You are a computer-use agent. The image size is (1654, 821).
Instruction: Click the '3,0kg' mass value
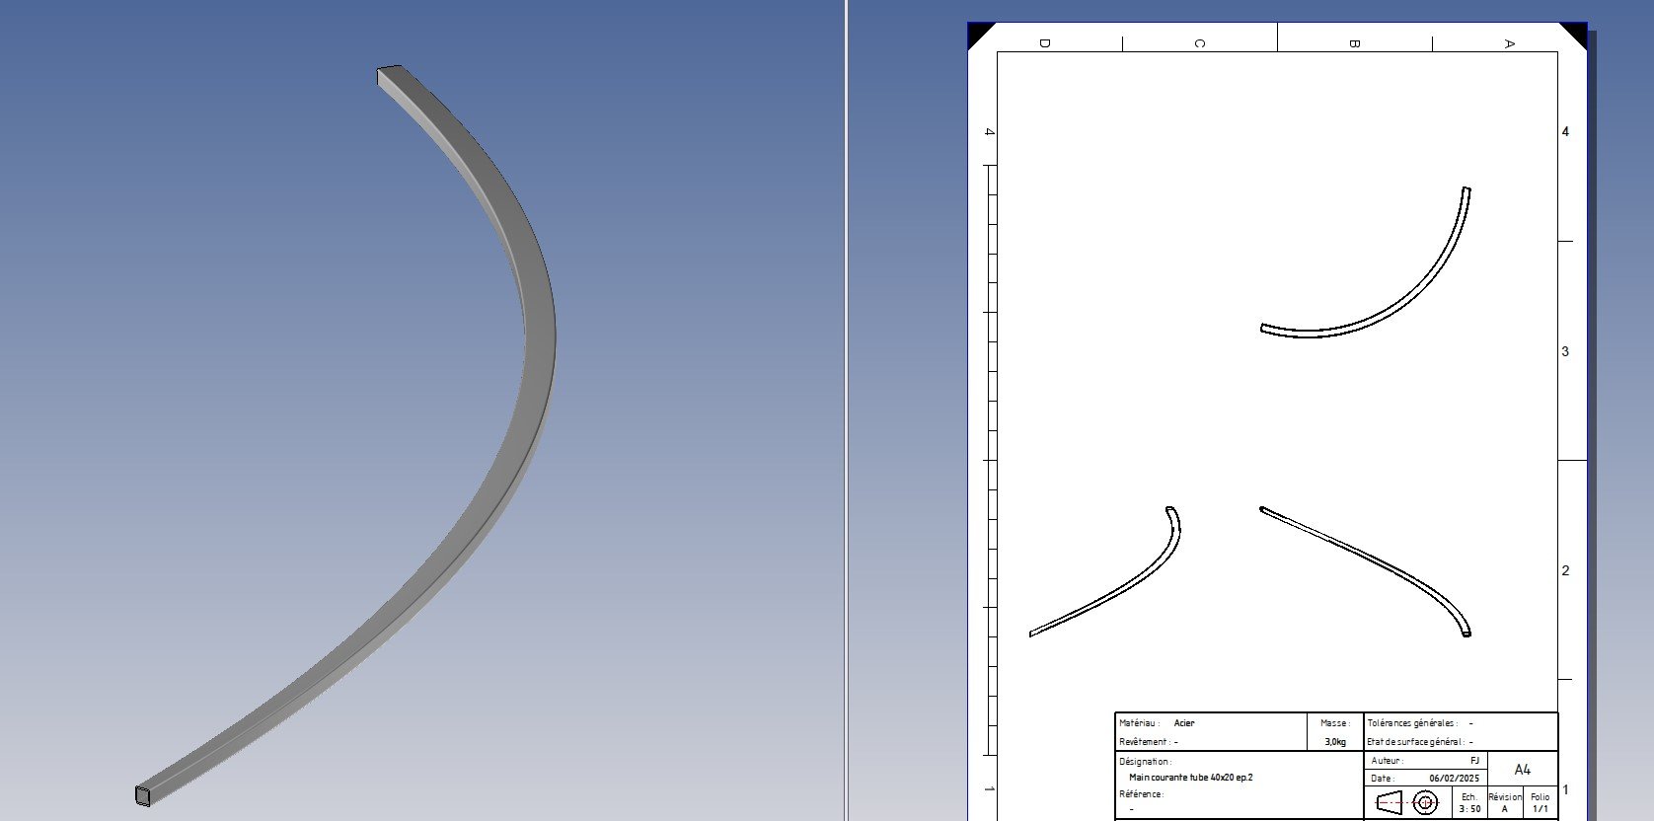click(x=1335, y=742)
